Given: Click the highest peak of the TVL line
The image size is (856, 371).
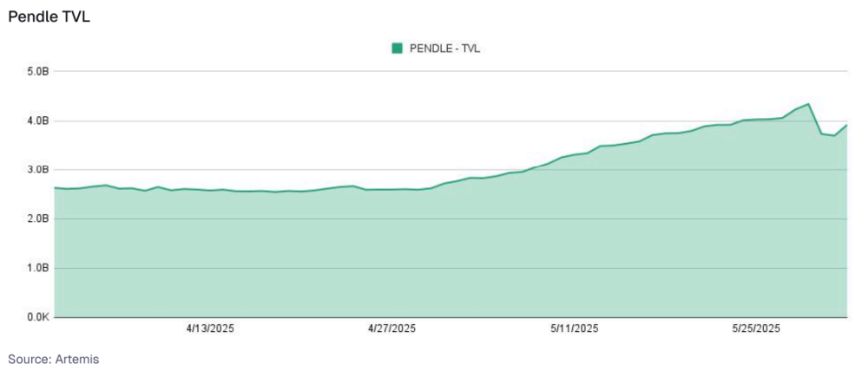Looking at the screenshot, I should pos(809,104).
